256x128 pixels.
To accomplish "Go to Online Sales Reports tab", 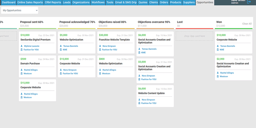I will (30, 2).
